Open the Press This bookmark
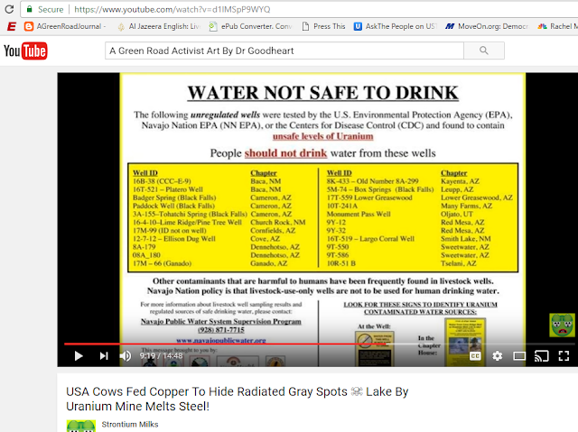578x432 pixels. click(x=323, y=26)
